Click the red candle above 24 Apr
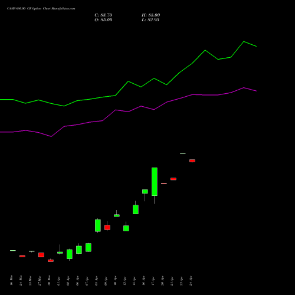Image resolution: width=295 pixels, height=295 pixels. point(192,160)
